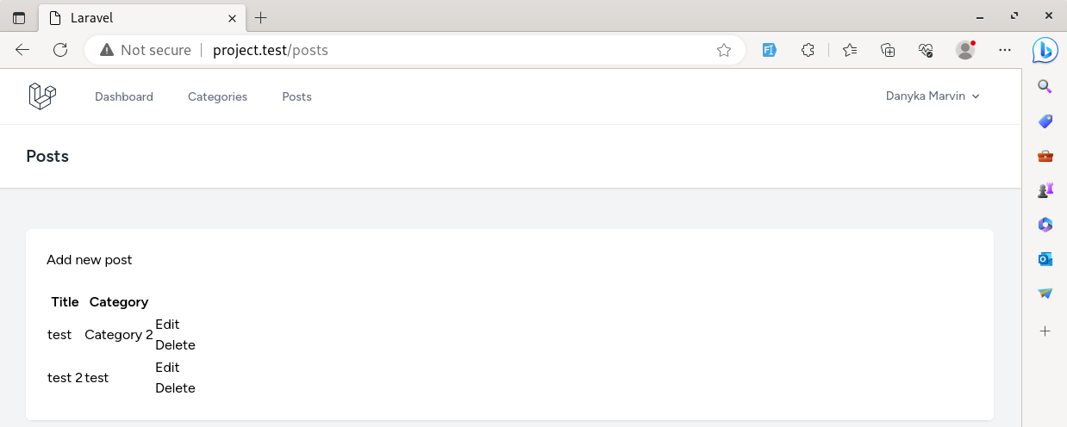
Task: Click Delete for the test 2 post
Action: [175, 387]
